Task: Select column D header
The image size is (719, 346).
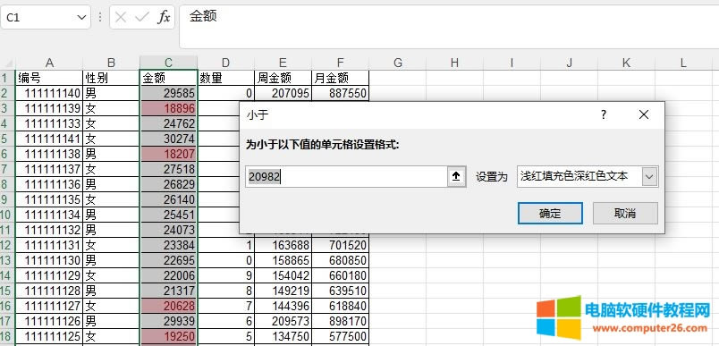Action: 225,63
